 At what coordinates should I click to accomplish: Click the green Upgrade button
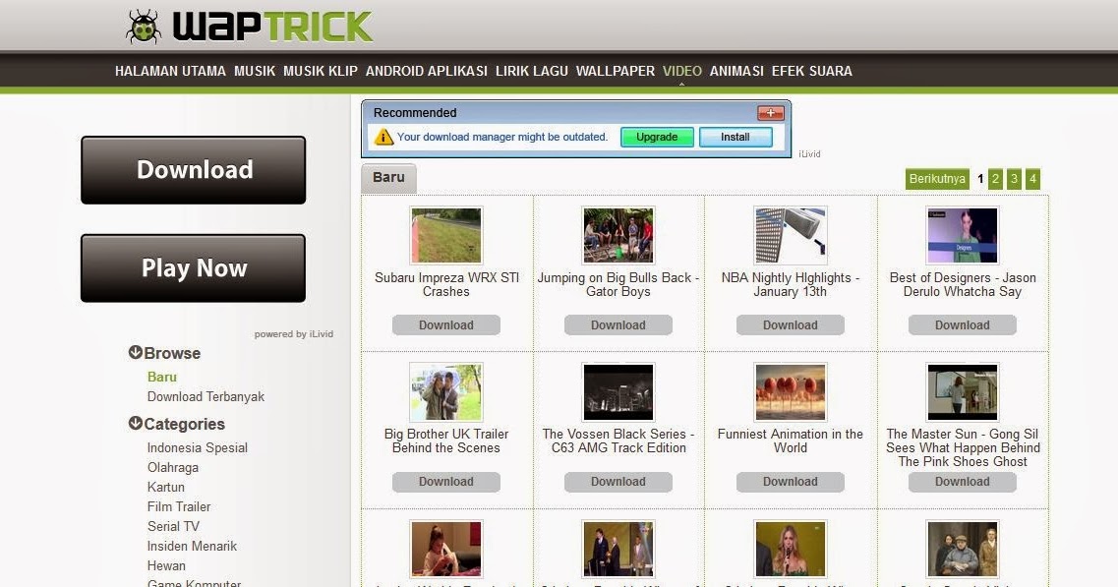tap(657, 137)
